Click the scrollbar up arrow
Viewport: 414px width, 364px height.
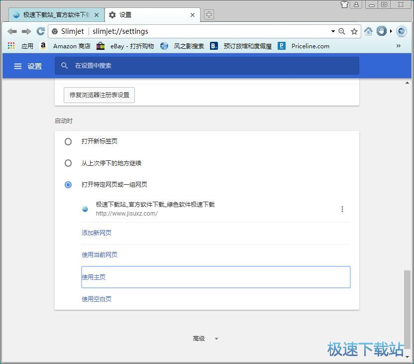[407, 83]
